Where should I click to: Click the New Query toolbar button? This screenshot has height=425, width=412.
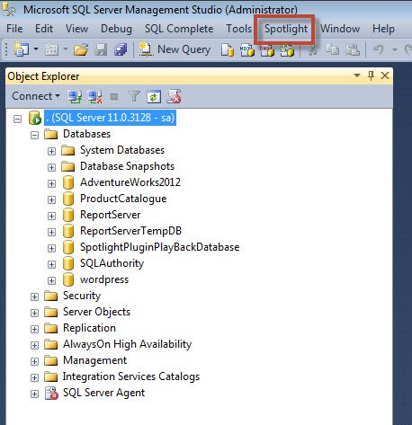point(175,49)
